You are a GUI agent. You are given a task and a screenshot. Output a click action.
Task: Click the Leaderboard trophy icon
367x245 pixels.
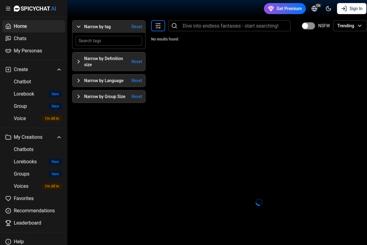8,223
